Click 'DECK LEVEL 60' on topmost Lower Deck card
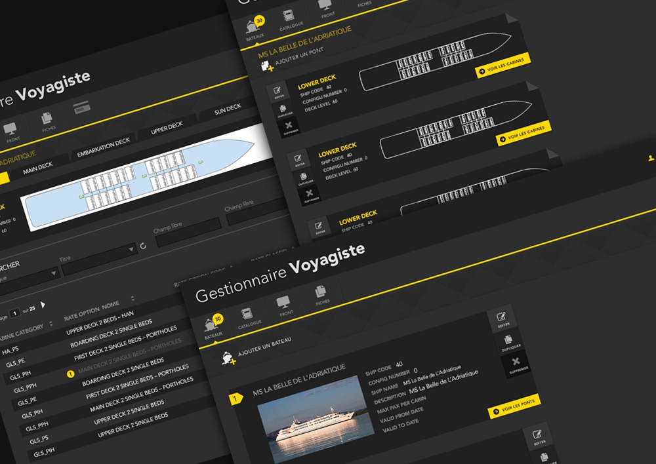The height and width of the screenshot is (464, 656). pyautogui.click(x=321, y=105)
